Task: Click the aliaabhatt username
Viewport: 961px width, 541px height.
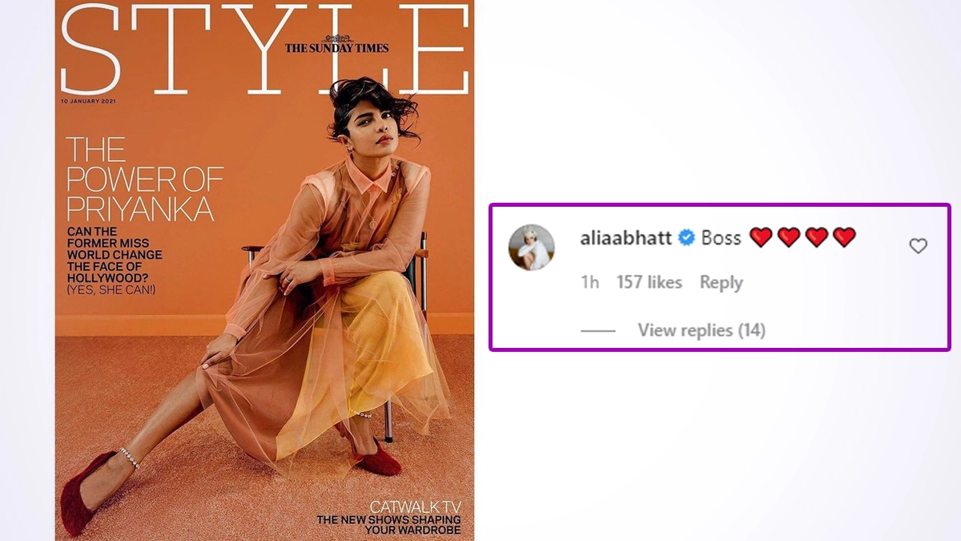Action: coord(625,237)
